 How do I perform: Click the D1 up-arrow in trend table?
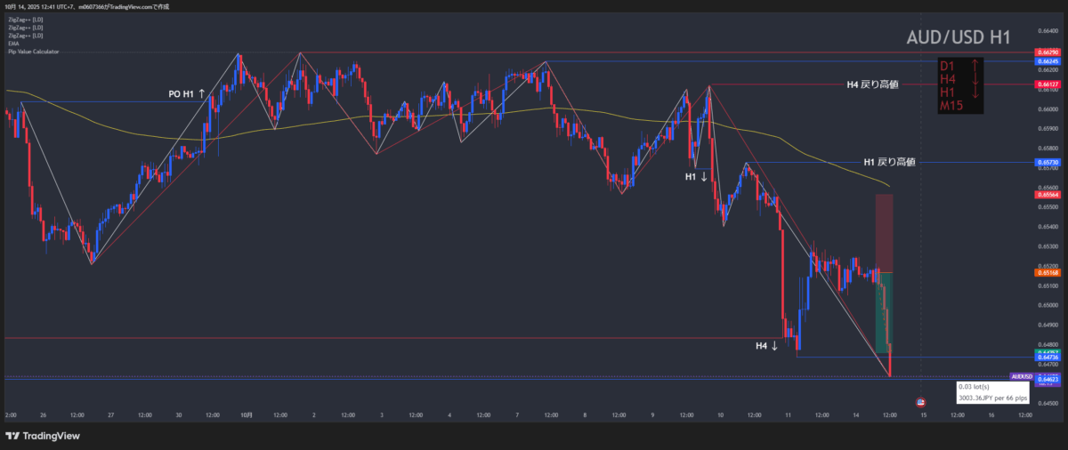975,66
